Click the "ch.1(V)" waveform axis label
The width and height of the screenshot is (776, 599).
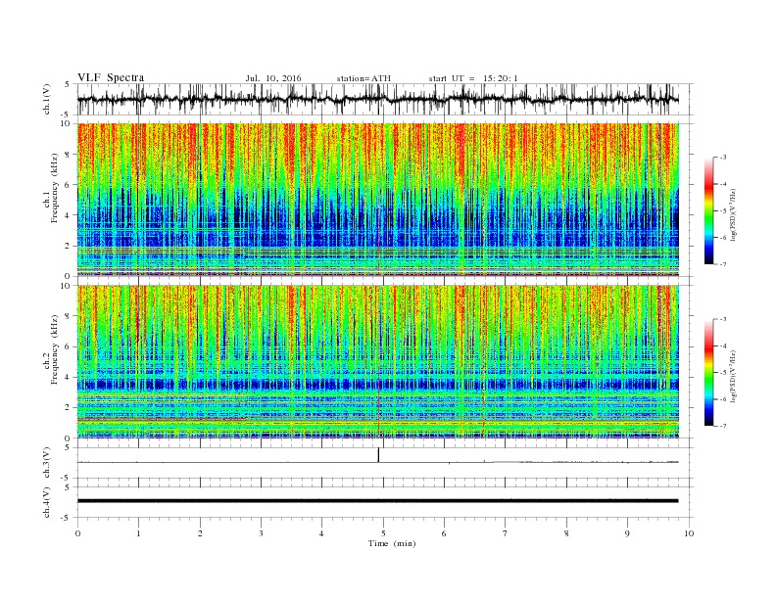[x=46, y=99]
